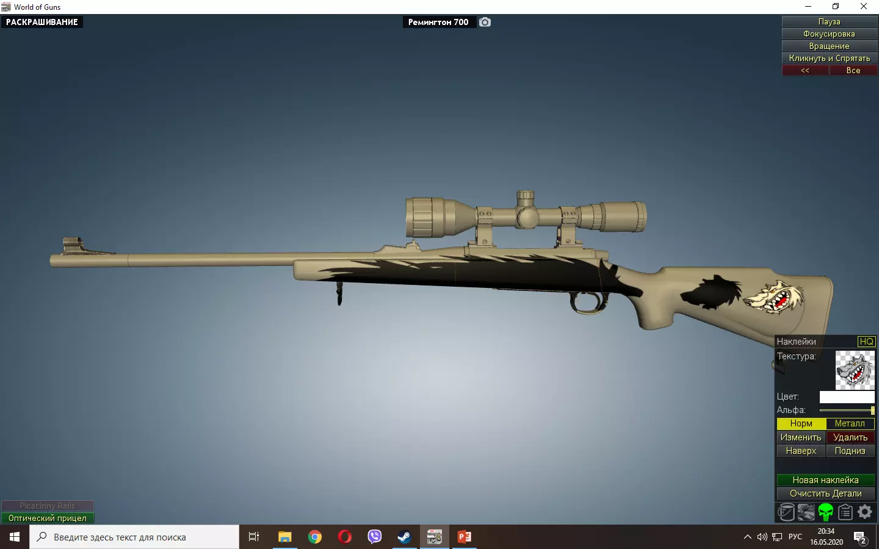The height and width of the screenshot is (549, 879).
Task: Click the wolf texture thumbnail
Action: click(x=855, y=370)
